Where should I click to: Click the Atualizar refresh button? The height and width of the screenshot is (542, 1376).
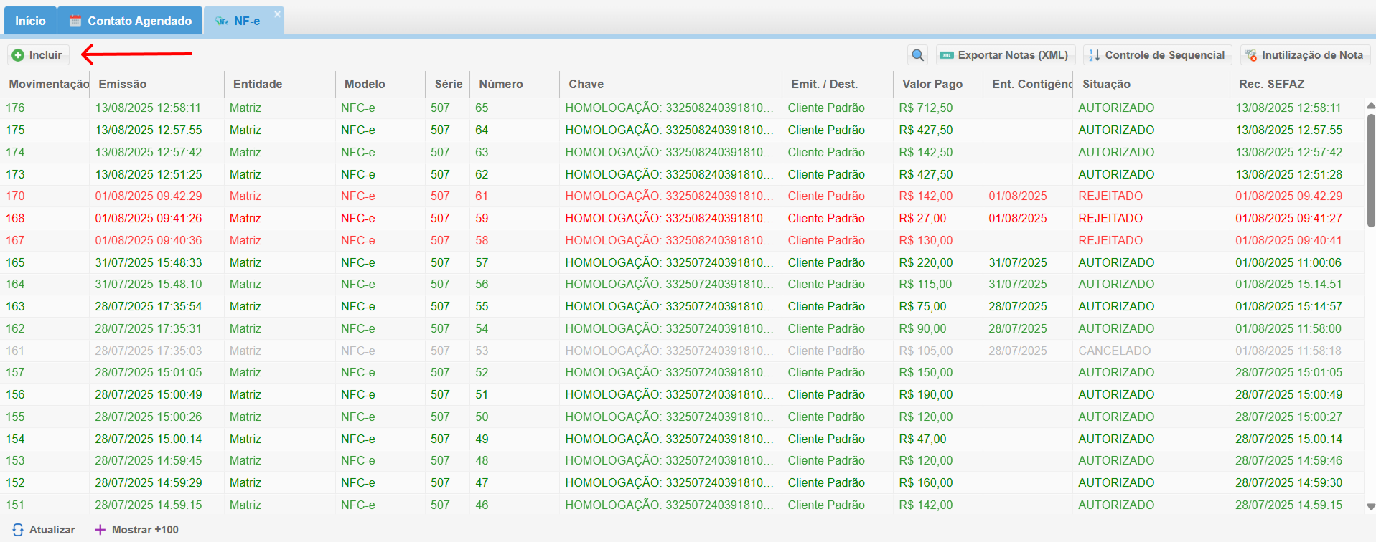click(x=44, y=530)
